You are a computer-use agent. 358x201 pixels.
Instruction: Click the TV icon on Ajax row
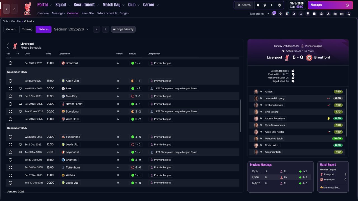tap(20, 88)
